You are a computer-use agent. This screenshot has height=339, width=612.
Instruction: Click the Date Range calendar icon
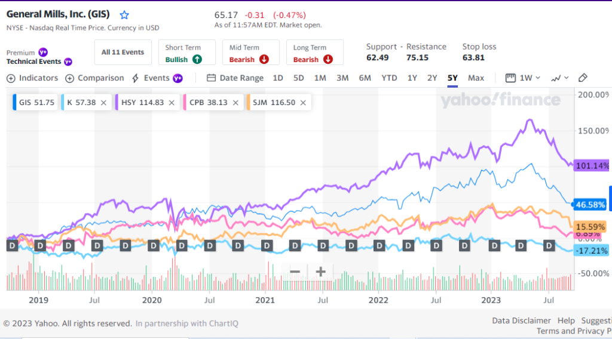point(211,78)
